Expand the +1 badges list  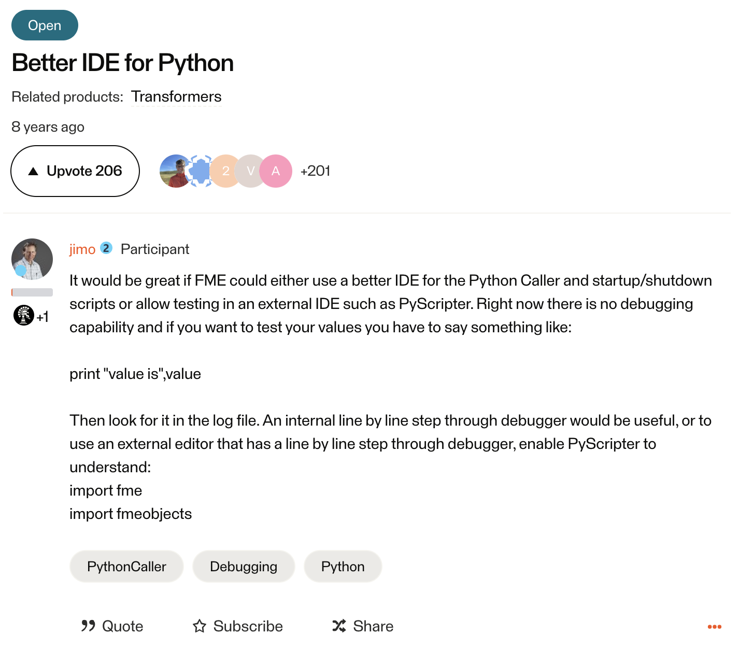[43, 317]
